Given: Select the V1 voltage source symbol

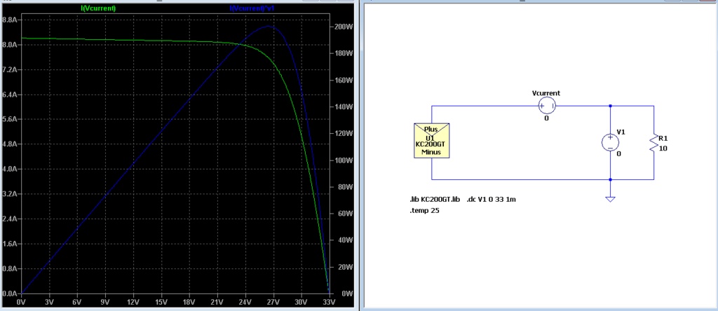Looking at the screenshot, I should click(610, 142).
